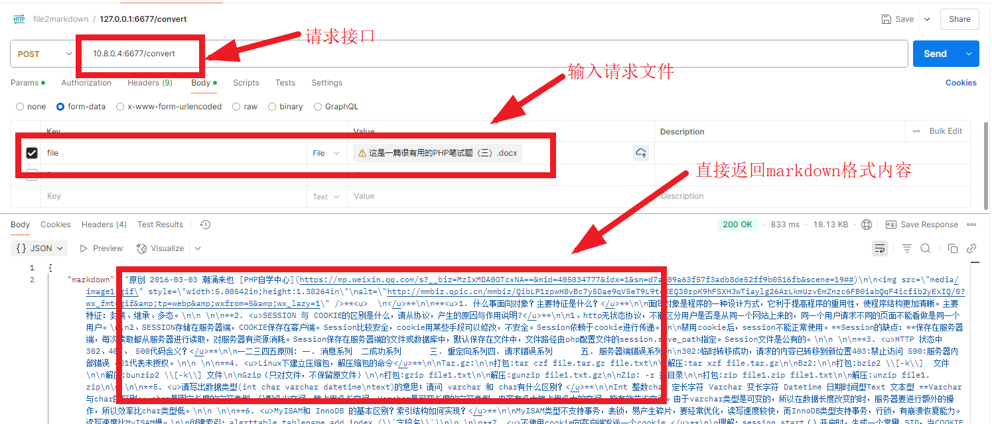Click the 200 OK status badge
Viewport: 992px width, 424px height.
click(x=737, y=225)
